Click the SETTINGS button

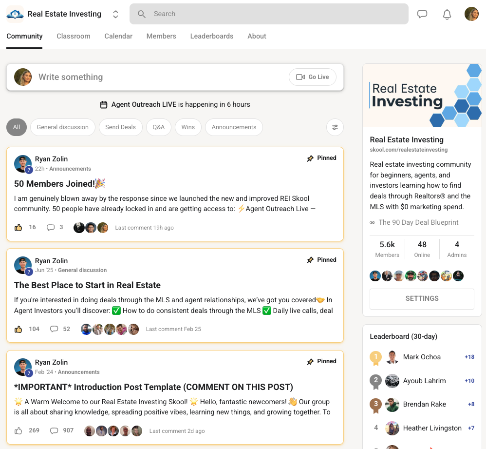[422, 299]
